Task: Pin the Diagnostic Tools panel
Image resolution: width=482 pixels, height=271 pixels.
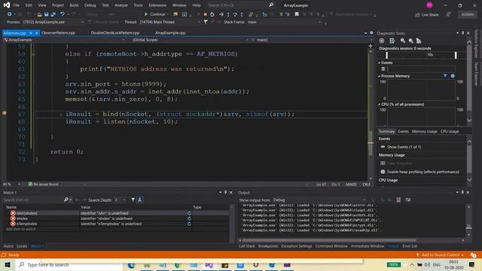Action: pos(462,33)
